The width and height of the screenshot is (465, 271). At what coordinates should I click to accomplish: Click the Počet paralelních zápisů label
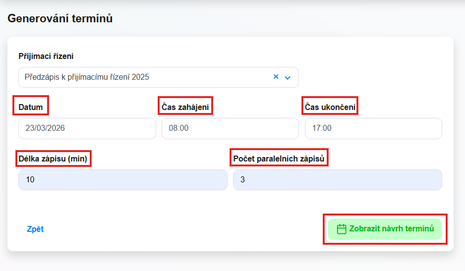[279, 159]
